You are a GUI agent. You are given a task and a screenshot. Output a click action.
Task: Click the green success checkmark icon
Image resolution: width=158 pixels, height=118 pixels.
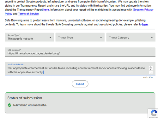(9, 105)
